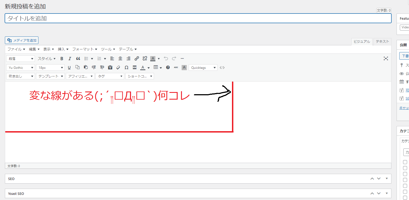Viewport: 409px width, 200px height.
Task: Open the 編集 menu
Action: pyautogui.click(x=34, y=49)
